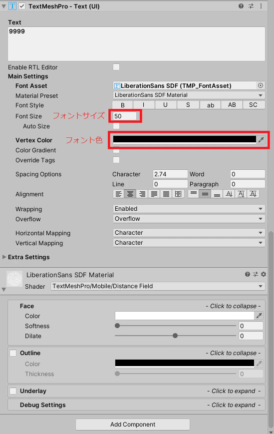Toggle Bold font style
This screenshot has height=434, width=274.
coord(122,105)
